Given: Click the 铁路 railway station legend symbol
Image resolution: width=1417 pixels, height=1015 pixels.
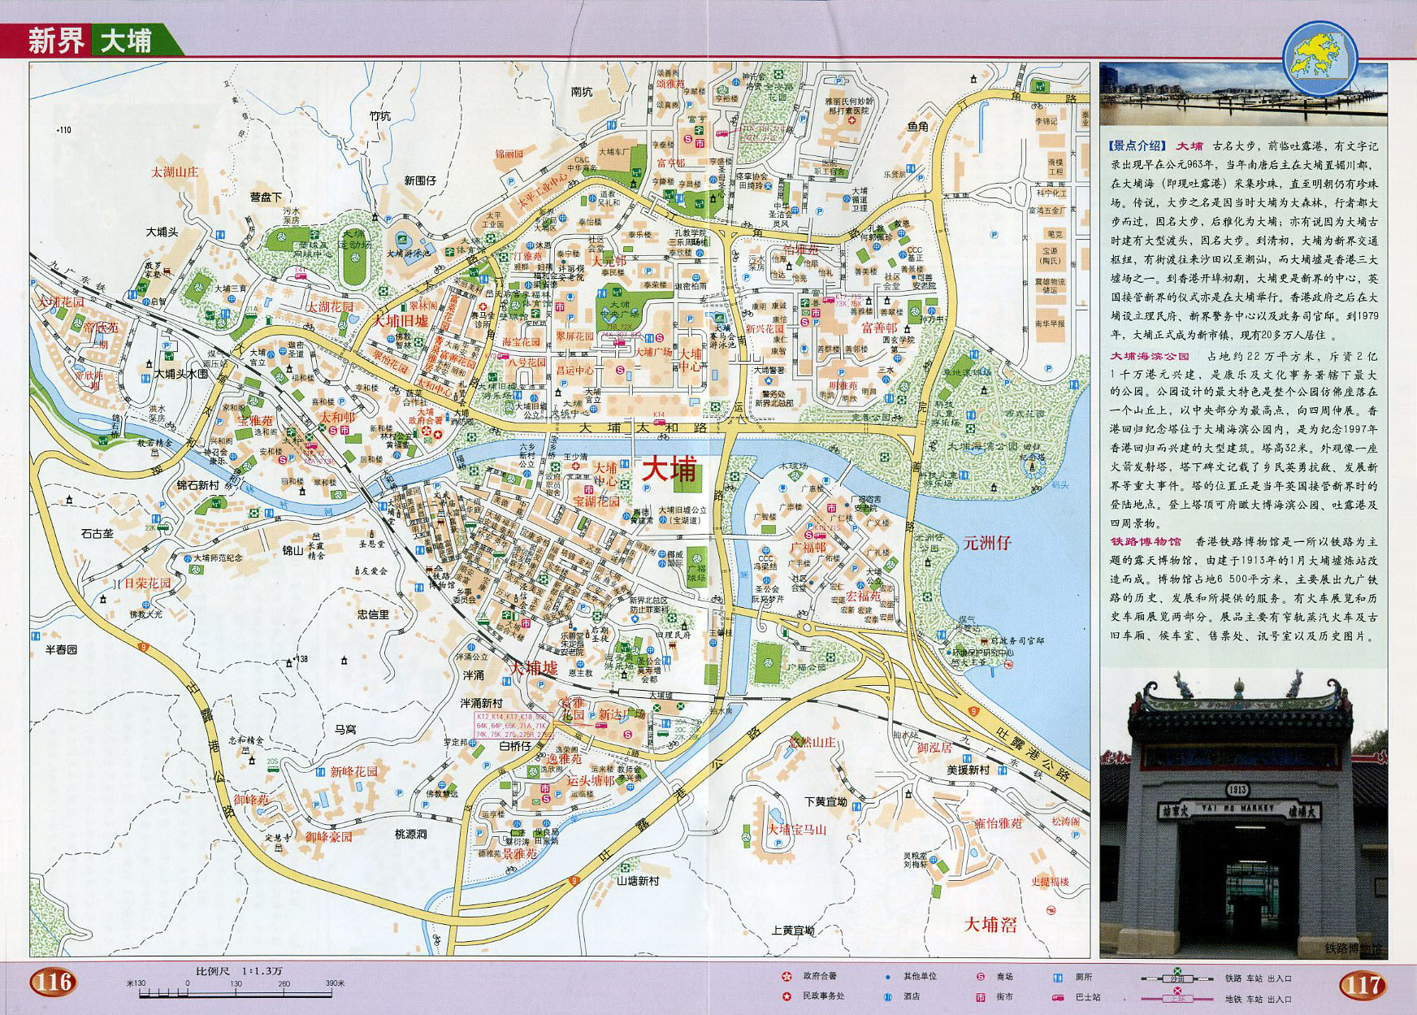Looking at the screenshot, I should [1176, 978].
